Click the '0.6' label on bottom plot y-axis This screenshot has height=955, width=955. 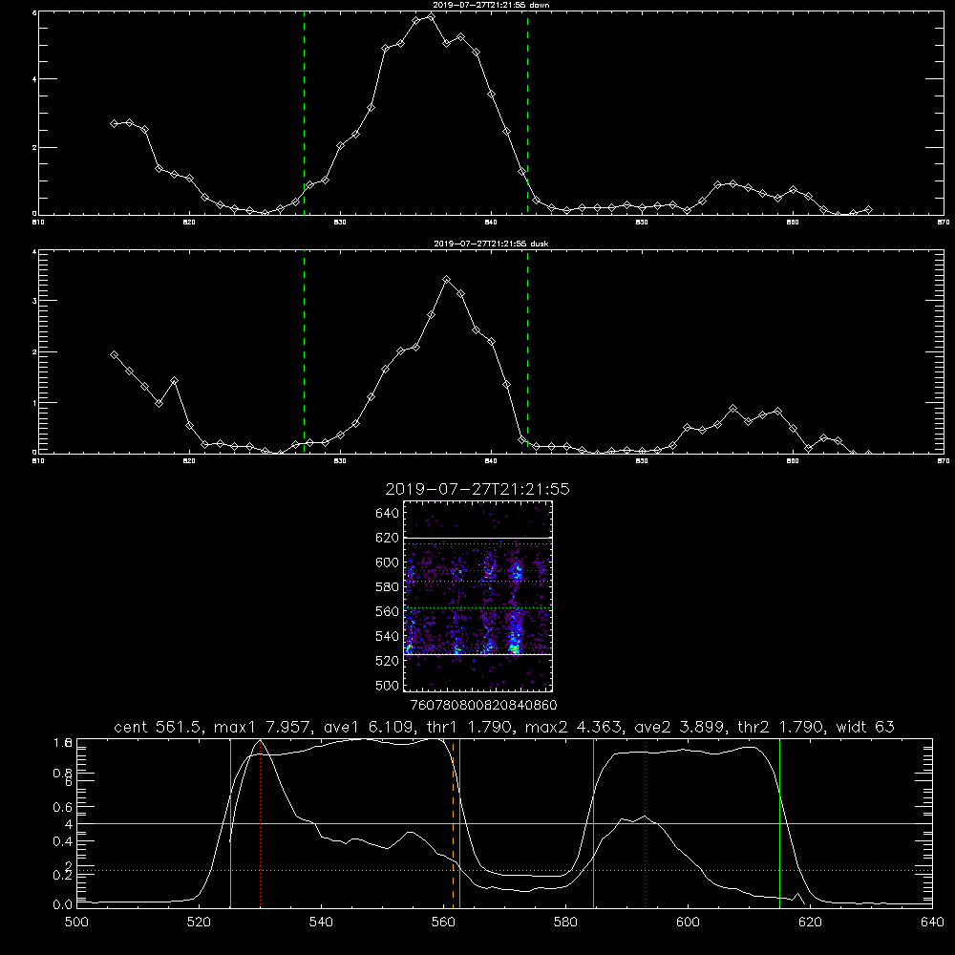point(62,807)
